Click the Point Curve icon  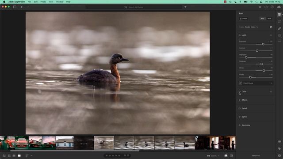tap(241, 83)
